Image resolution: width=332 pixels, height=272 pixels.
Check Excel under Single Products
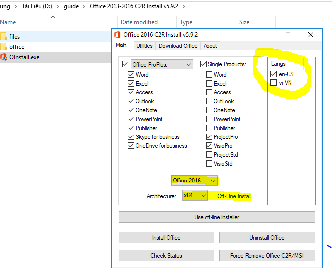click(209, 83)
